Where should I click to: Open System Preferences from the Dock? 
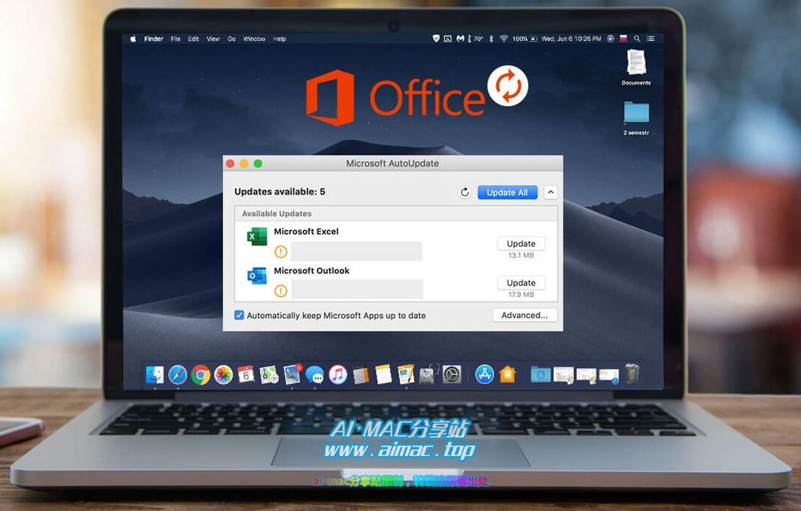click(452, 374)
